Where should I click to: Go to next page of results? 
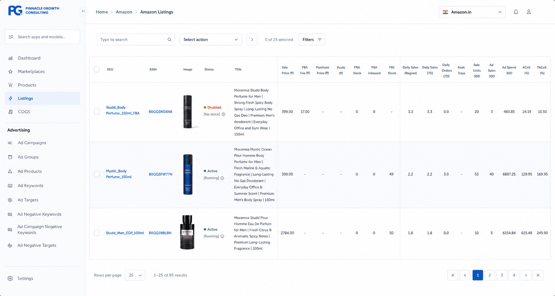pyautogui.click(x=526, y=275)
